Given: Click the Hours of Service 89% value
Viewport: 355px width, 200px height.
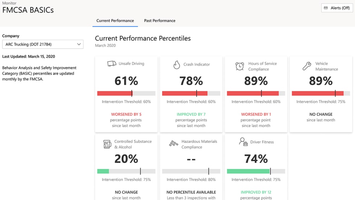Looking at the screenshot, I should pos(256,81).
